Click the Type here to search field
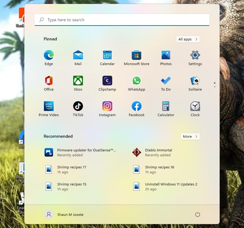 point(122,20)
